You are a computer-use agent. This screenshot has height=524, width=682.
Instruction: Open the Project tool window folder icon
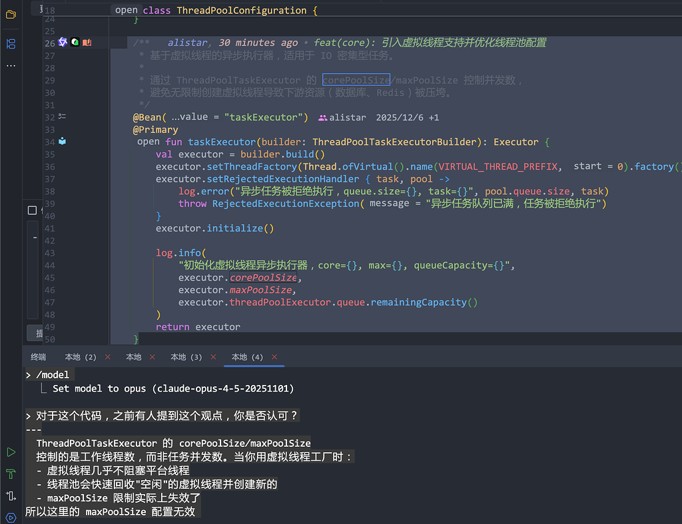11,15
